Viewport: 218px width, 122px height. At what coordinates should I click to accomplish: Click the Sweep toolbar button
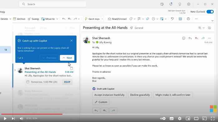coord(33,19)
